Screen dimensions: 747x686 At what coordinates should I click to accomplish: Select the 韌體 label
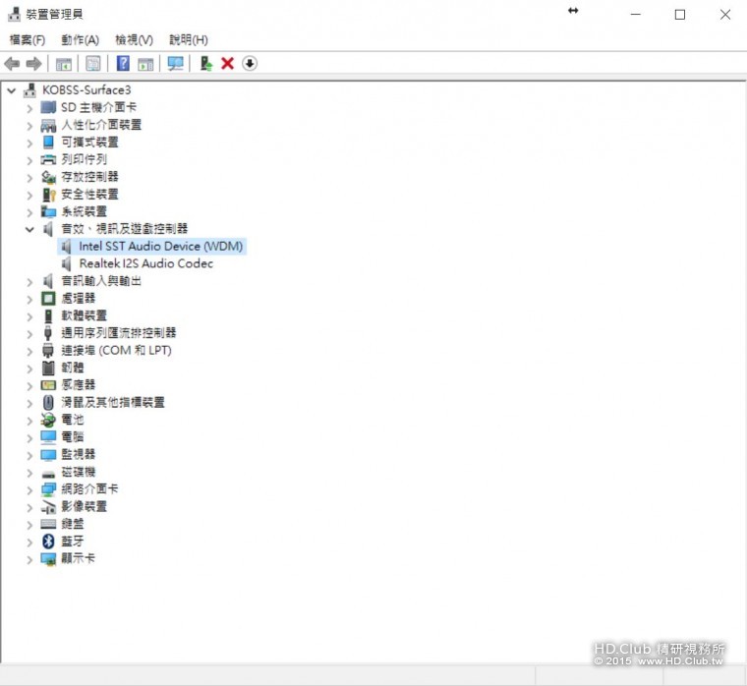[x=73, y=368]
